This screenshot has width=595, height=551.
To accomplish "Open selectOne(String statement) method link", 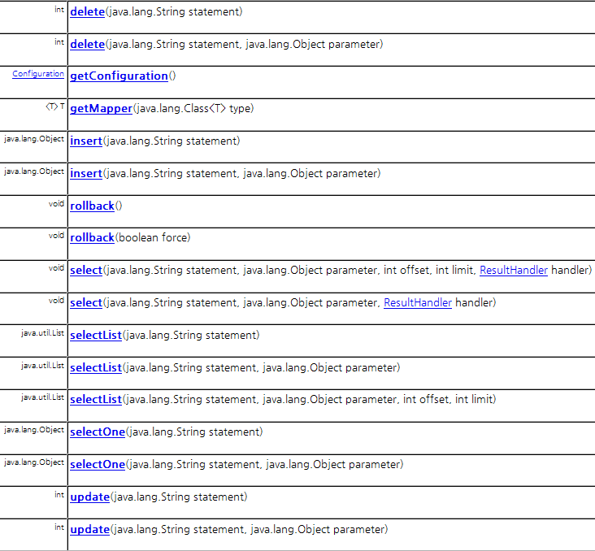I will click(x=98, y=432).
